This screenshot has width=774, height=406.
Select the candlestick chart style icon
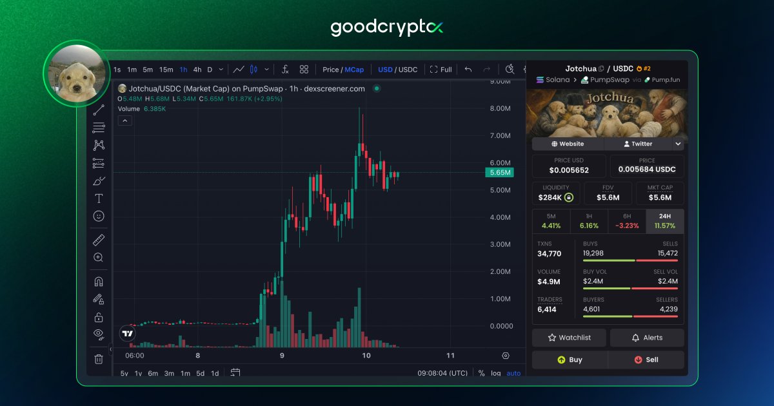(x=253, y=70)
